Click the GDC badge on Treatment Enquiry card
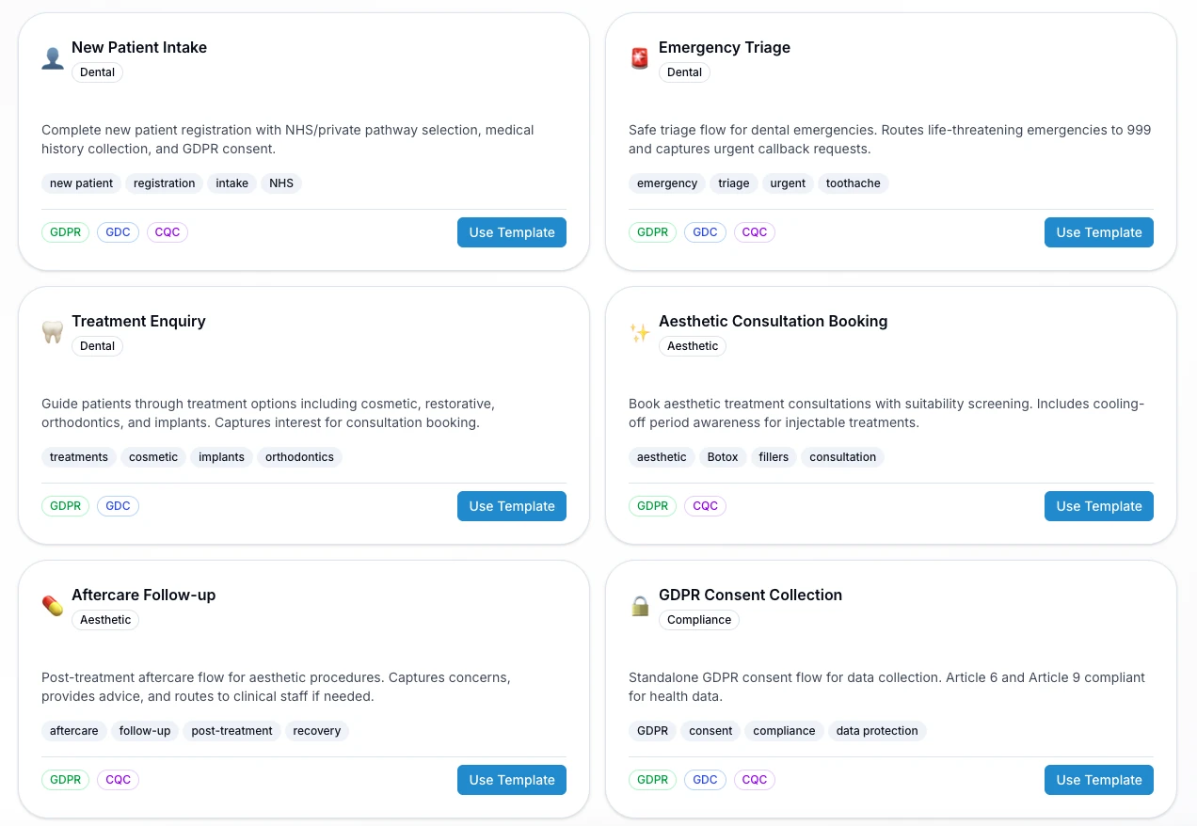 (118, 506)
